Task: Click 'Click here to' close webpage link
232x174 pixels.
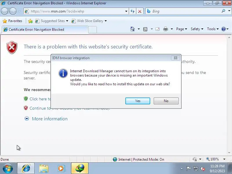Action: tap(40, 99)
